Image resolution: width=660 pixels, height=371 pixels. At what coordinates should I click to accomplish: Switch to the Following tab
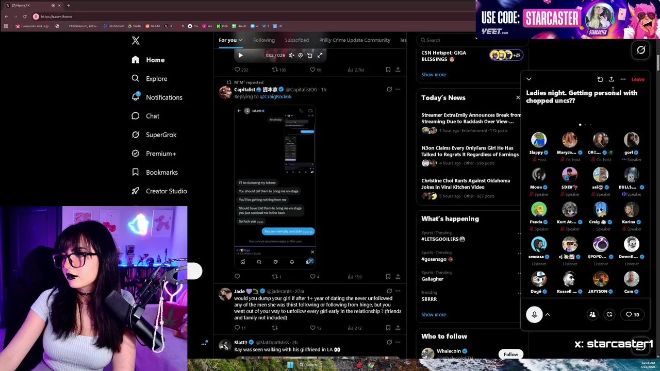(x=264, y=40)
